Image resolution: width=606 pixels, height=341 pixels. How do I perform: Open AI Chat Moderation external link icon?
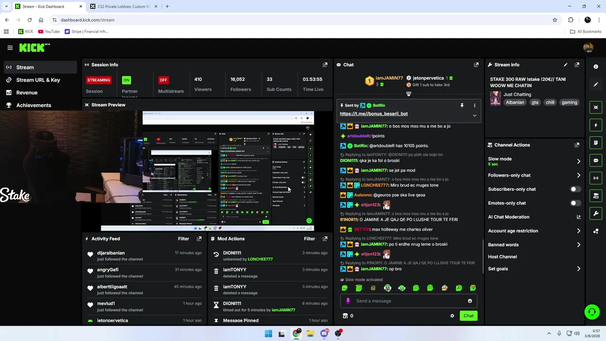click(578, 217)
